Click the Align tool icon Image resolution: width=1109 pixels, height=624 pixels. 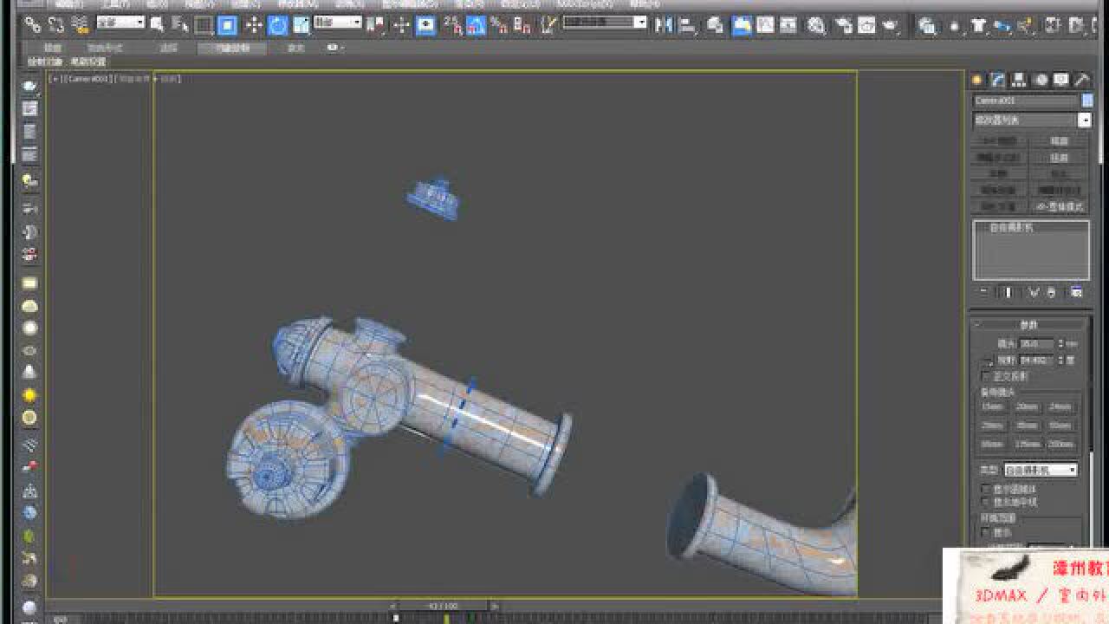[689, 25]
